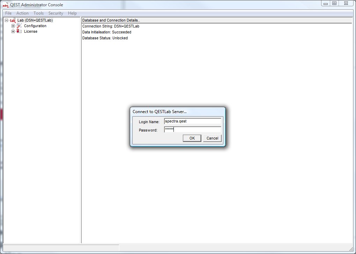Collapse the Lab (DSN=QESTLab) tree node
The width and height of the screenshot is (356, 254).
(6, 21)
